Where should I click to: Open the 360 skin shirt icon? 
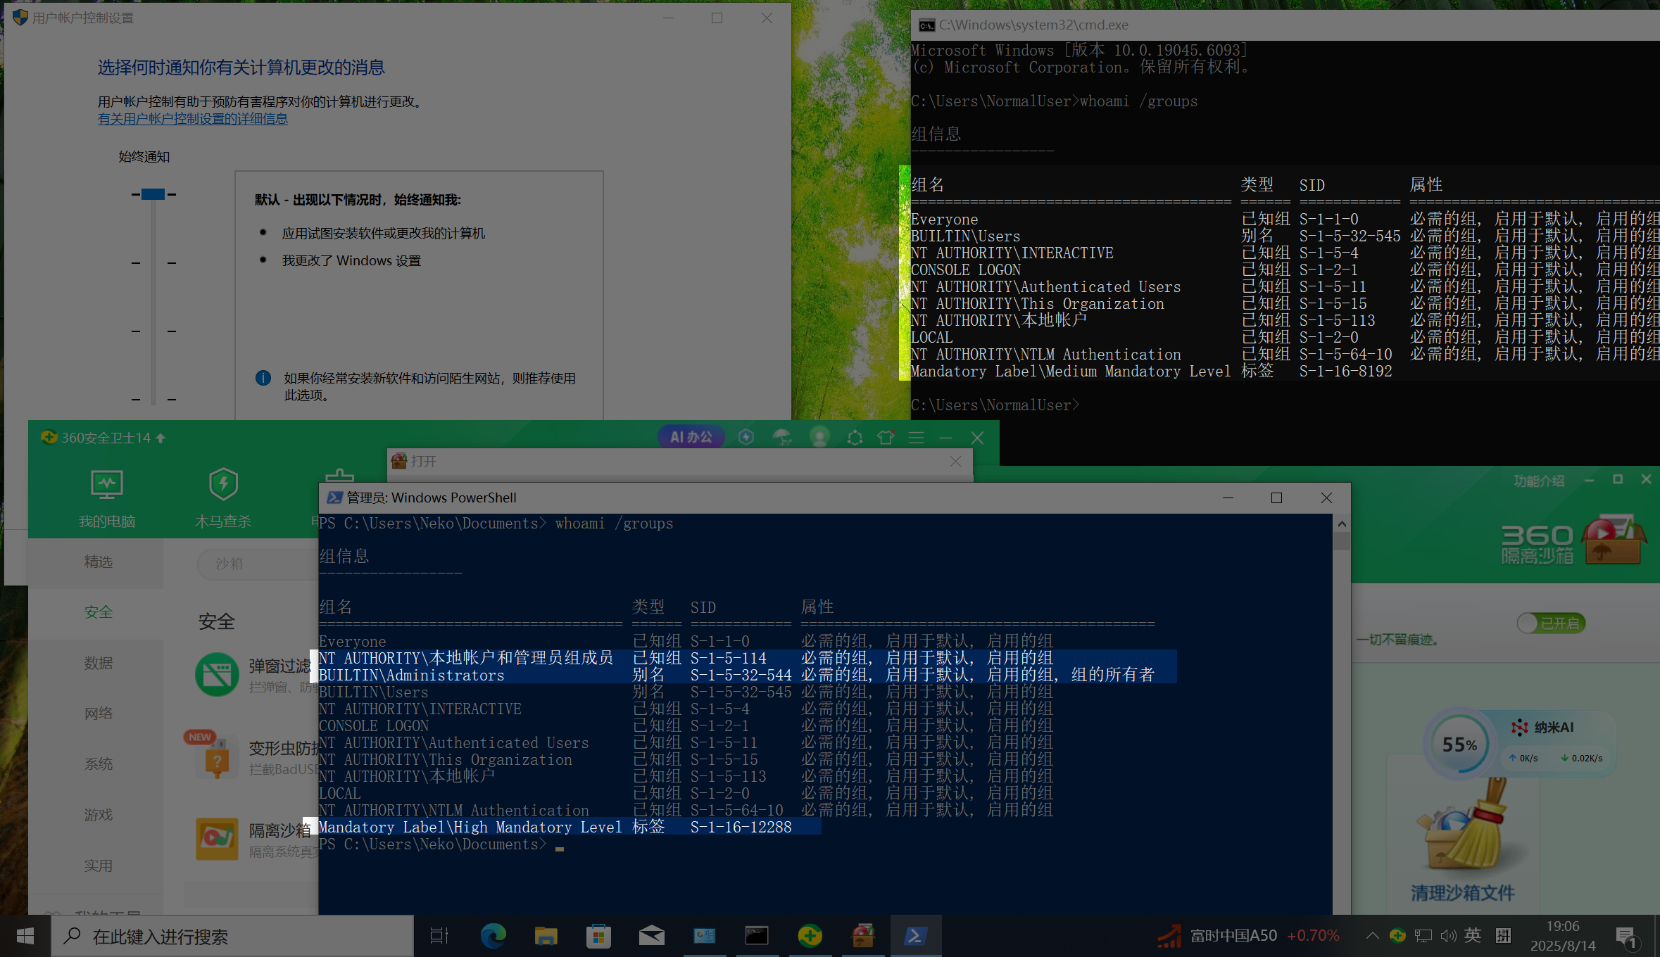pyautogui.click(x=886, y=438)
